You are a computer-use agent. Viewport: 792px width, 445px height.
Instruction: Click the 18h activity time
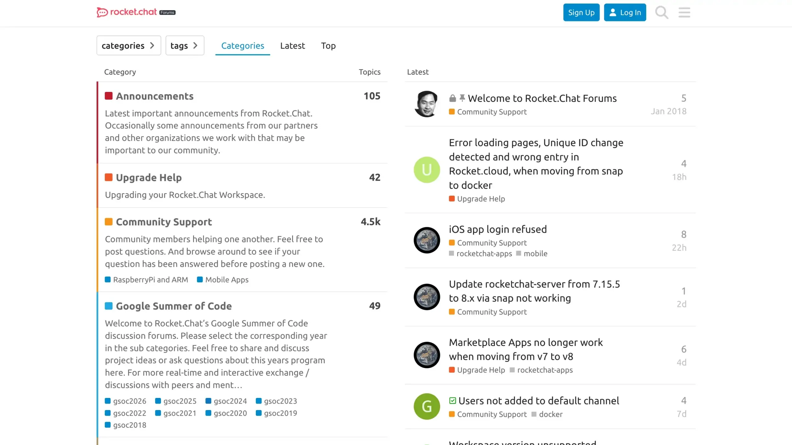point(679,177)
